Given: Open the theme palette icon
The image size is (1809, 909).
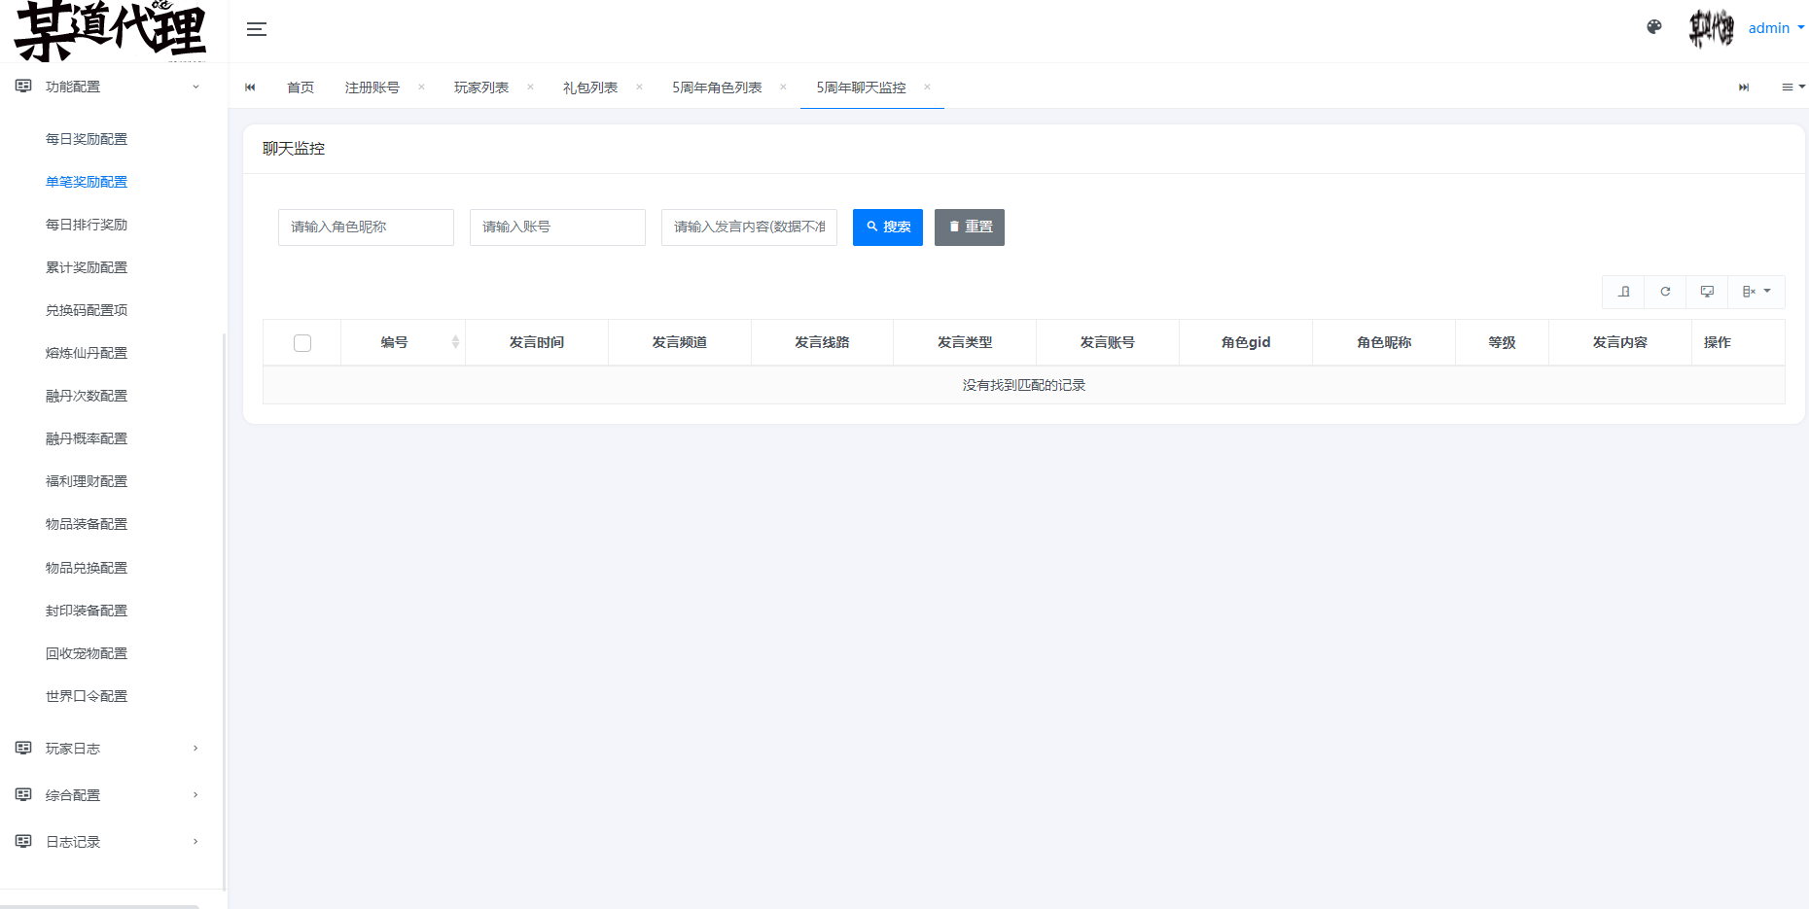Looking at the screenshot, I should tap(1653, 27).
